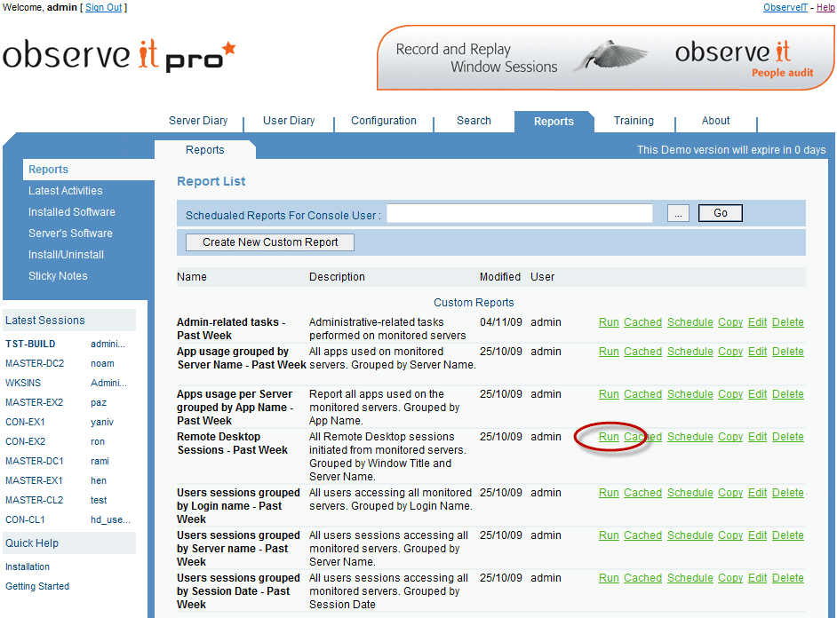Open Installed Software in the sidebar
The height and width of the screenshot is (618, 837).
pyautogui.click(x=72, y=211)
